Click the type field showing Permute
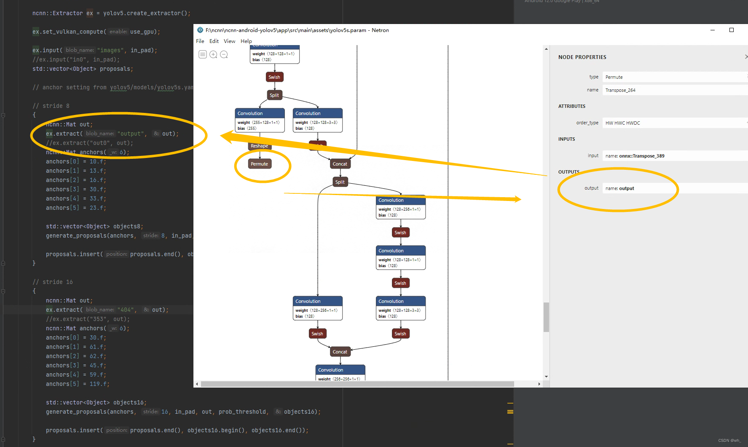Screen dimensions: 748x447 [x=674, y=77]
